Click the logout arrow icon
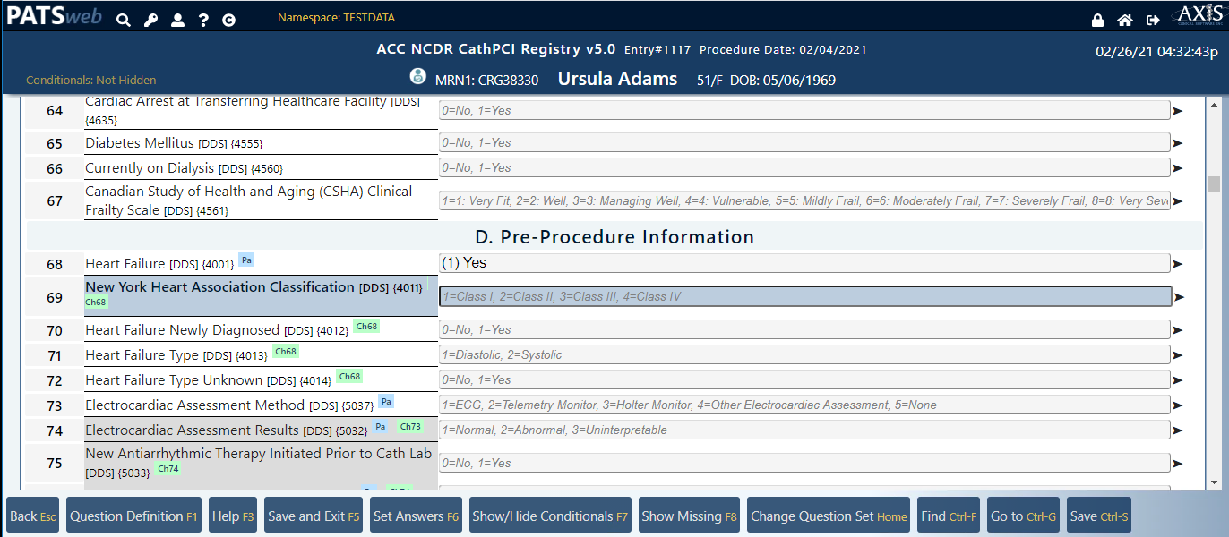This screenshot has height=537, width=1229. pos(1153,20)
